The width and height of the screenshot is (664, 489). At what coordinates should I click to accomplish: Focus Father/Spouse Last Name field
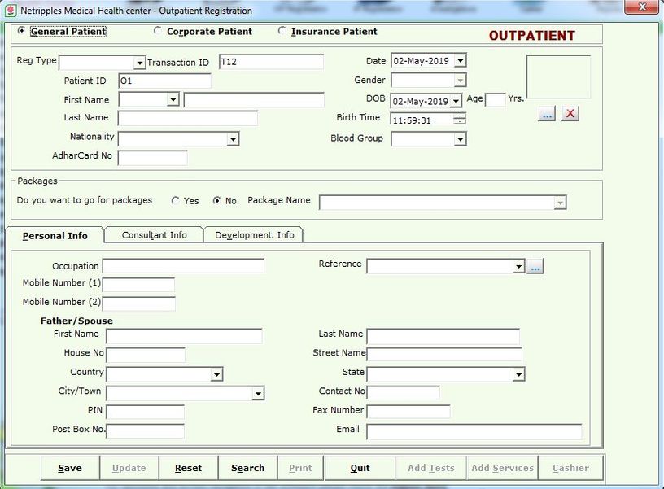[443, 336]
